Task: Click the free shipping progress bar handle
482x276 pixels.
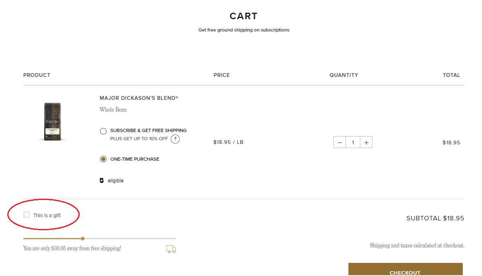Action: 83,238
